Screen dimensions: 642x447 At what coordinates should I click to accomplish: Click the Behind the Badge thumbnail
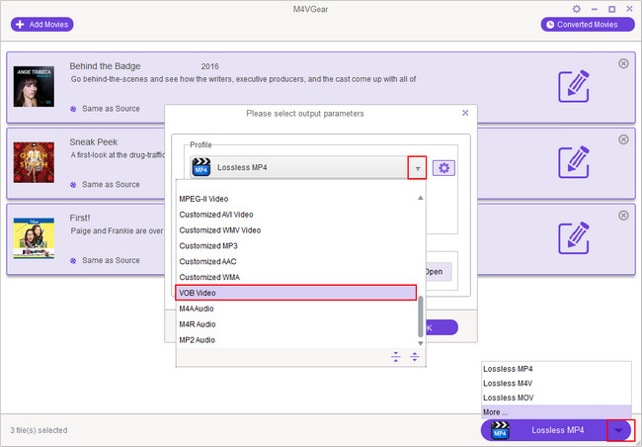(x=34, y=86)
